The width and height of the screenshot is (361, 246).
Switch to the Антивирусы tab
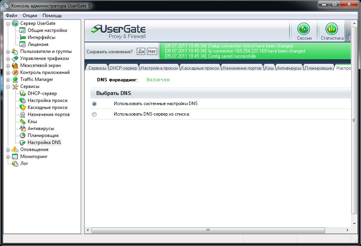coord(289,68)
